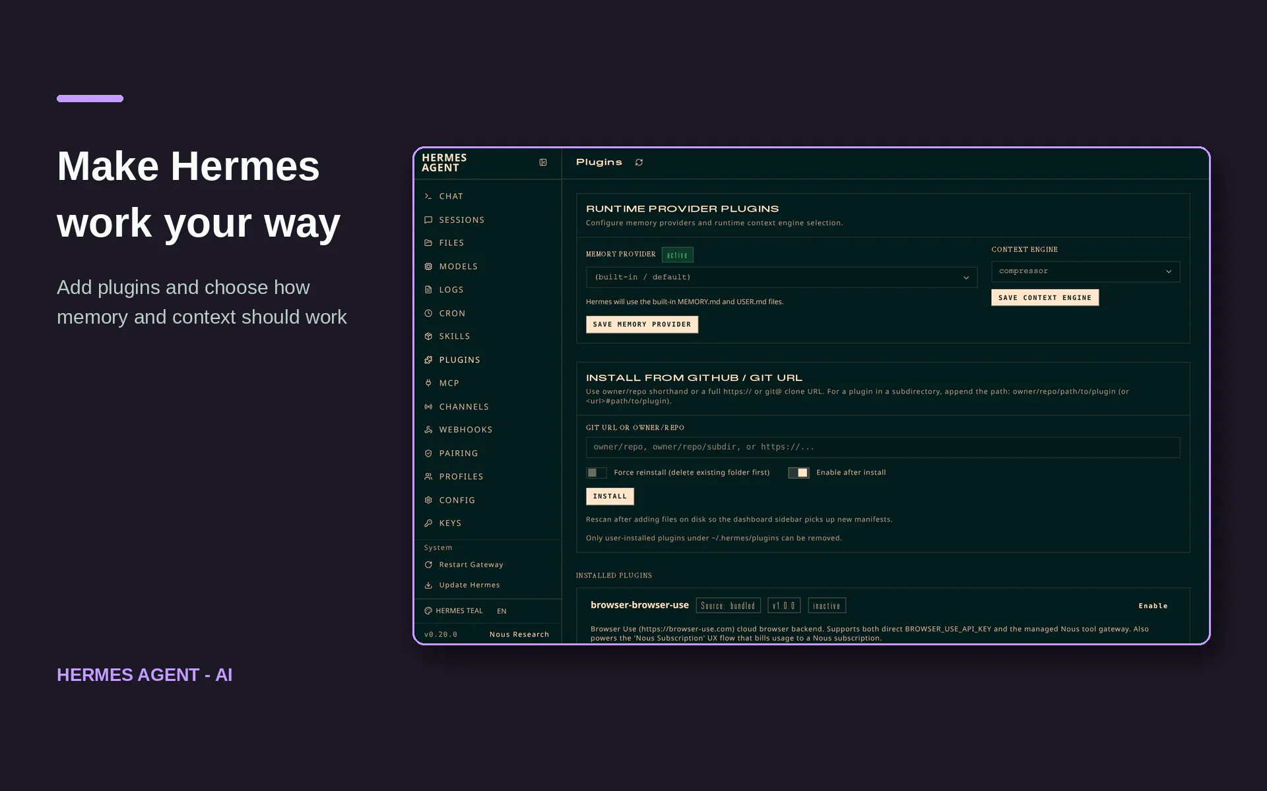This screenshot has height=791, width=1267.
Task: Click the Logs document icon
Action: [428, 290]
